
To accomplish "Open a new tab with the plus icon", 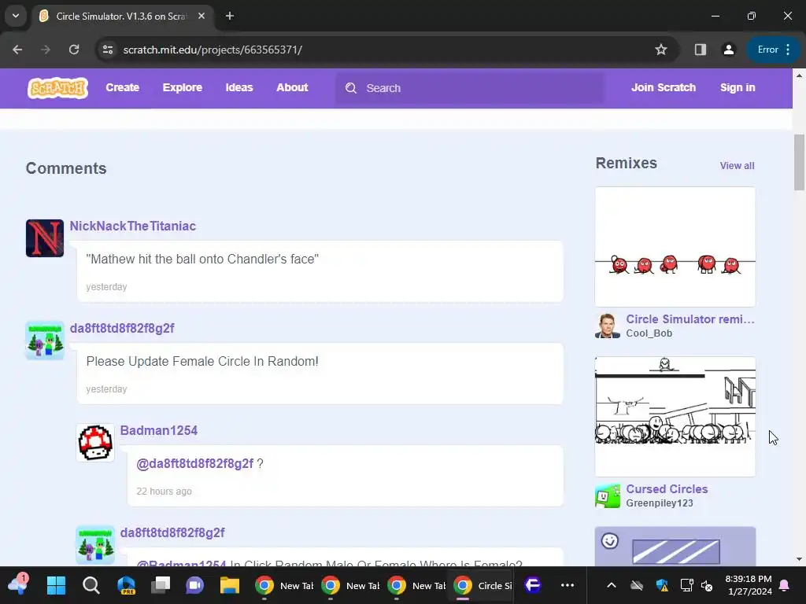I will point(230,16).
